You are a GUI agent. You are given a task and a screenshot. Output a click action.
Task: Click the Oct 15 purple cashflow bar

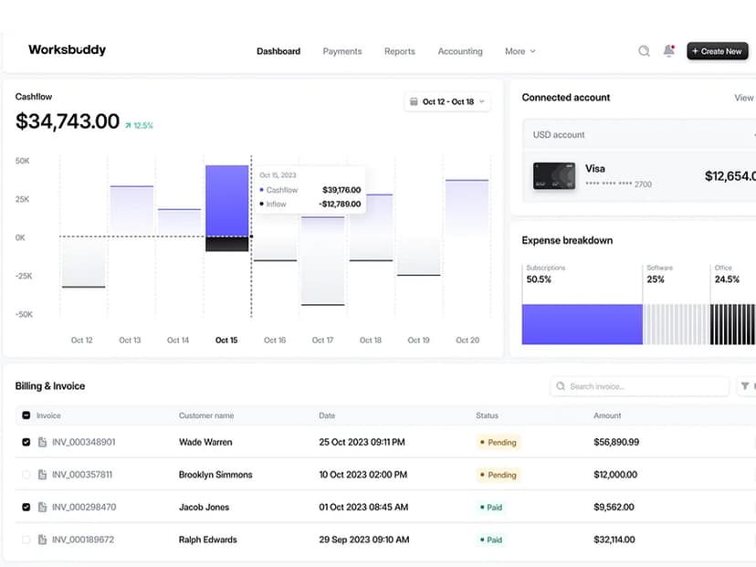click(x=227, y=201)
